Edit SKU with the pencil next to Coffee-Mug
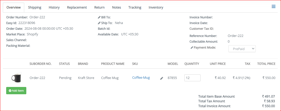 [161, 78]
